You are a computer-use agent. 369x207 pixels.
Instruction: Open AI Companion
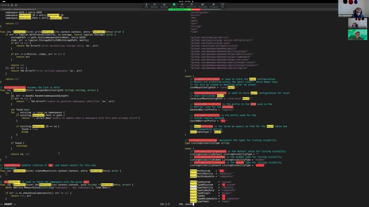[214, 5]
